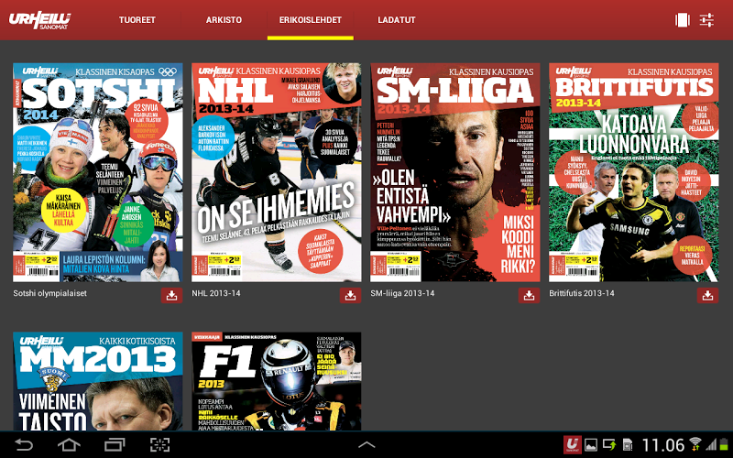Download the SM-liiga 2013-14 issue
This screenshot has height=458, width=733.
(529, 295)
